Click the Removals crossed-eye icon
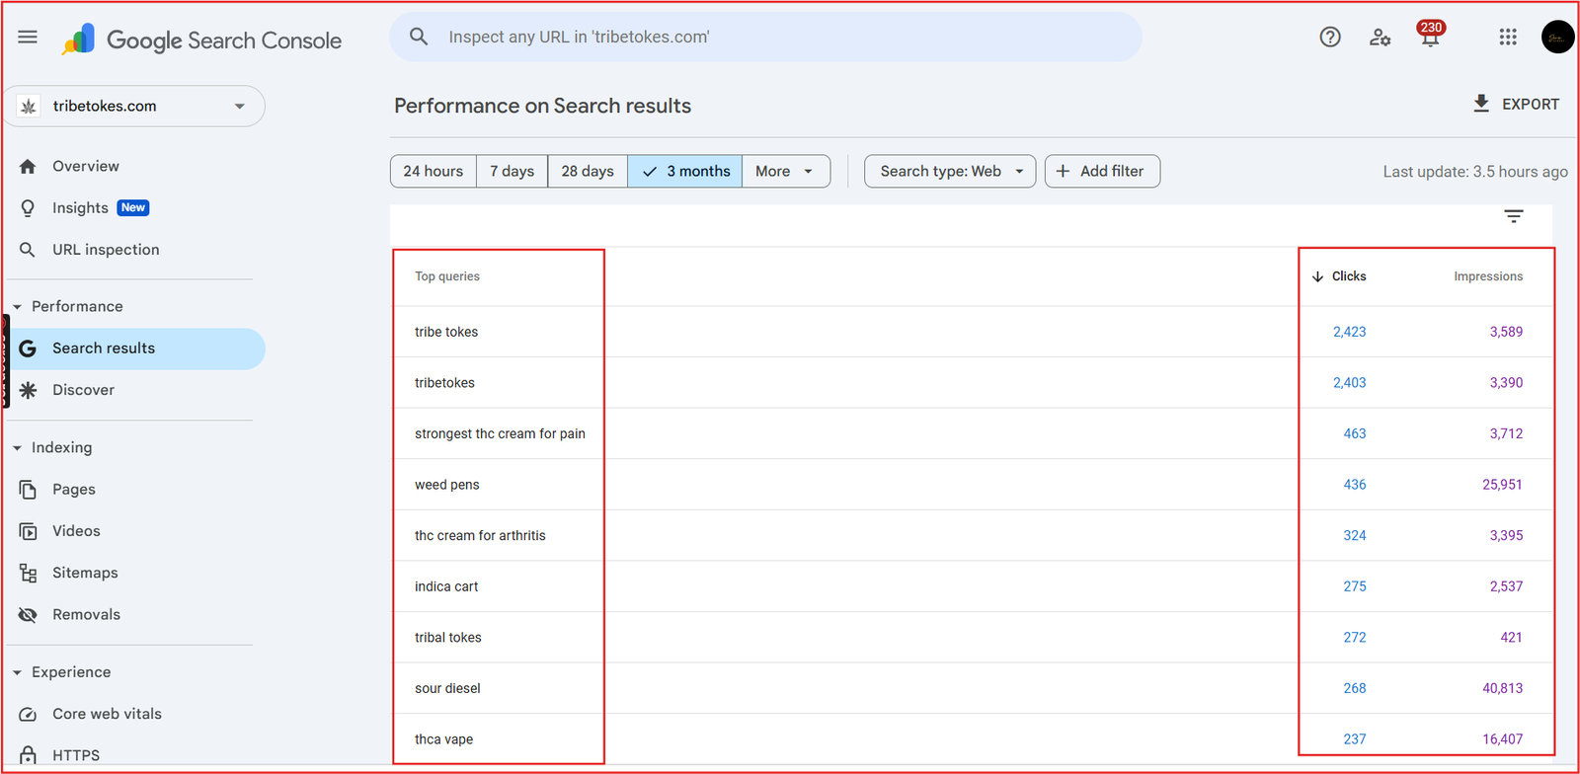 click(x=28, y=615)
